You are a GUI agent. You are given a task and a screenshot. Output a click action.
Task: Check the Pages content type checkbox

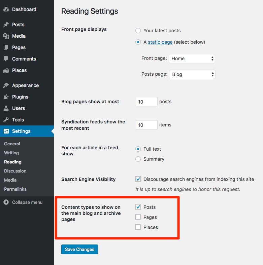point(138,217)
